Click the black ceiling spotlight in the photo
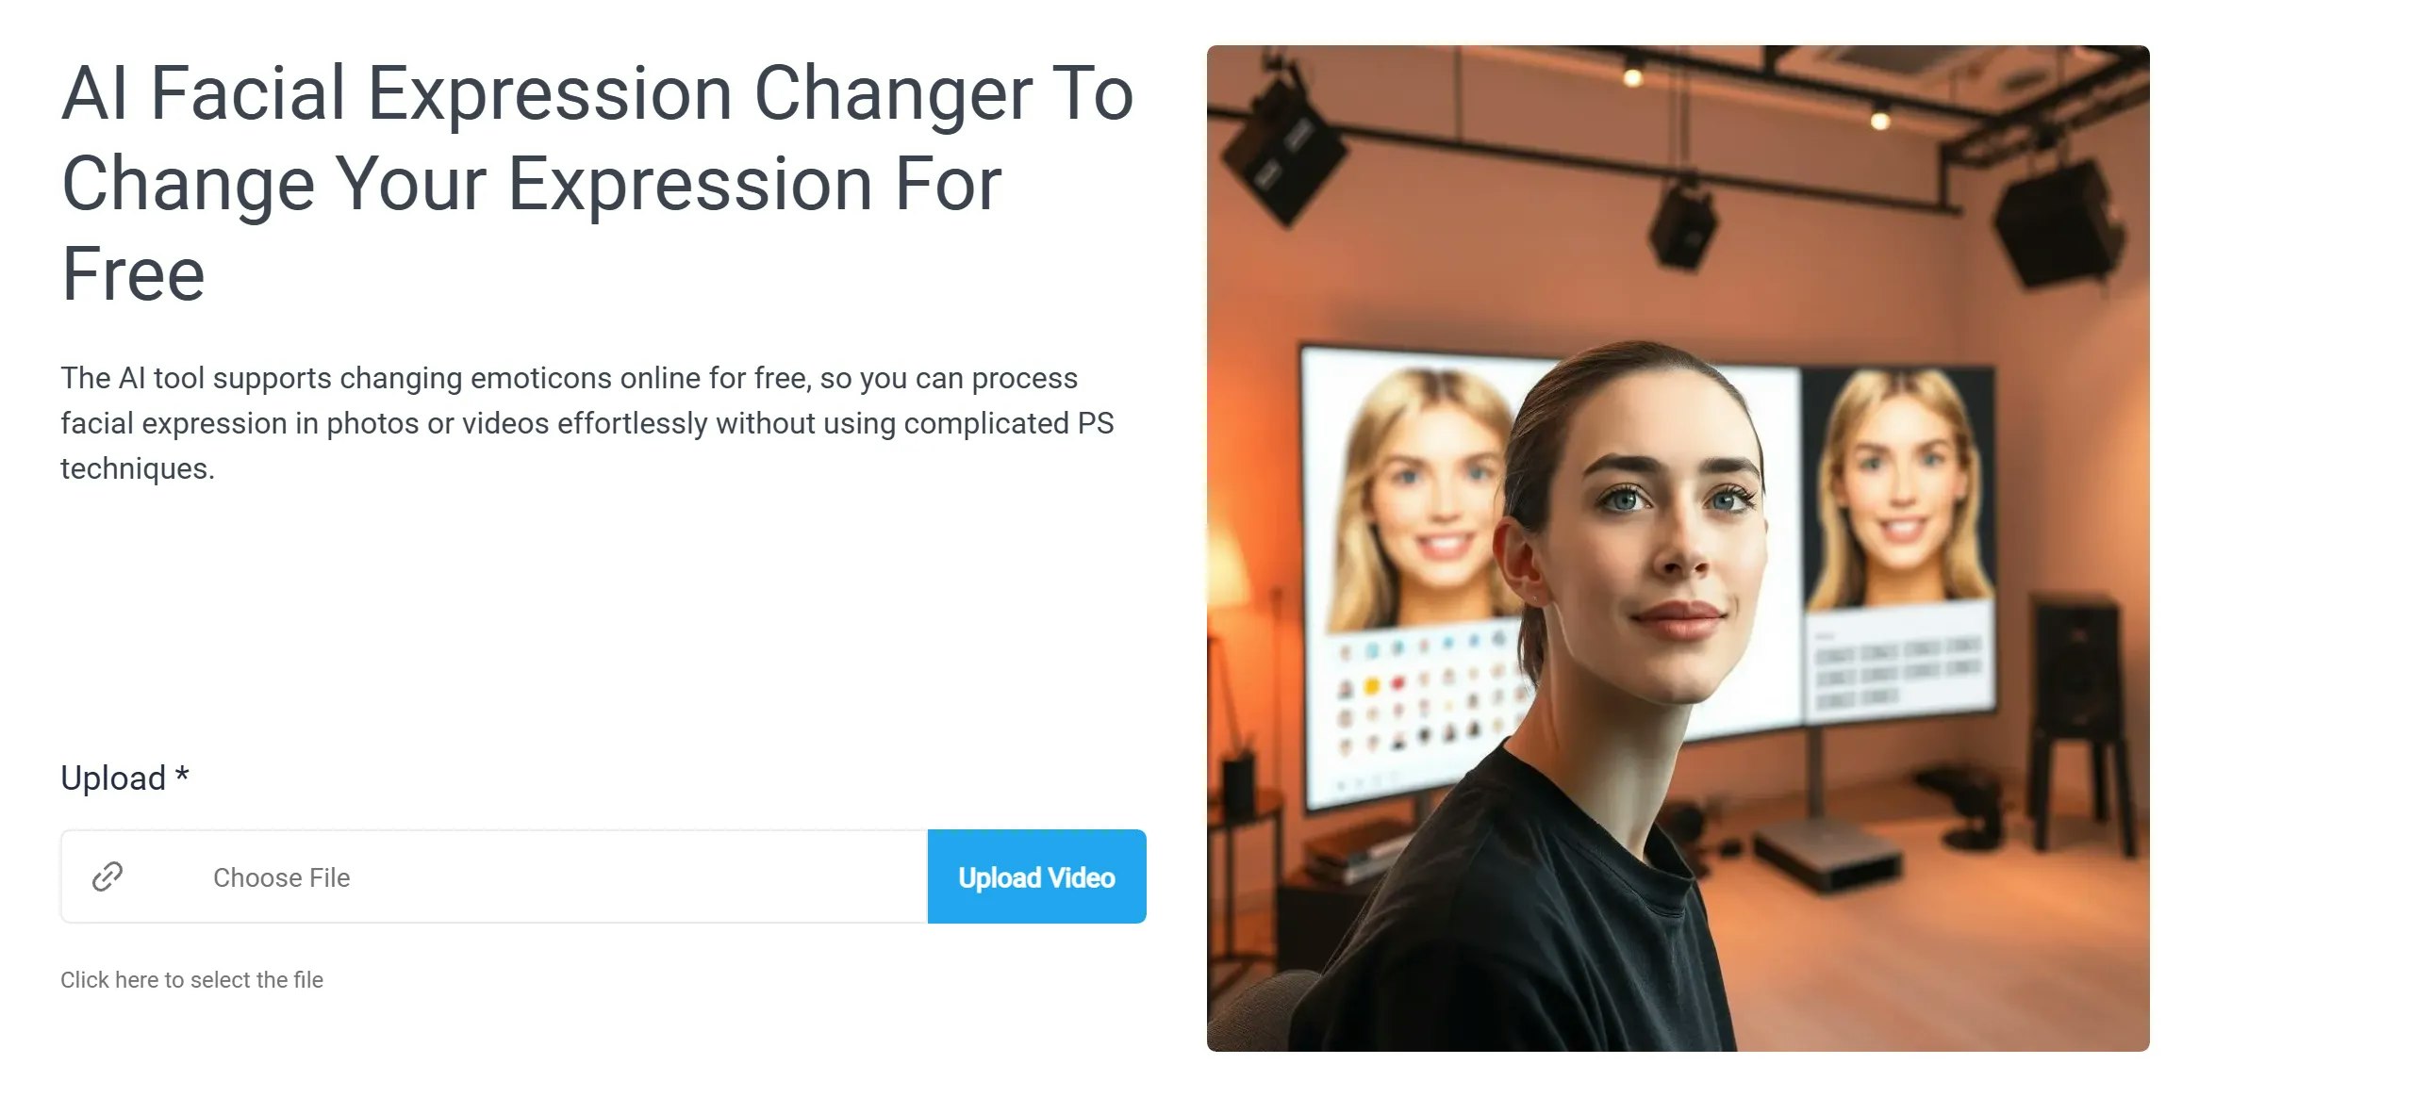Viewport: 2414px width, 1097px height. [x=1683, y=226]
